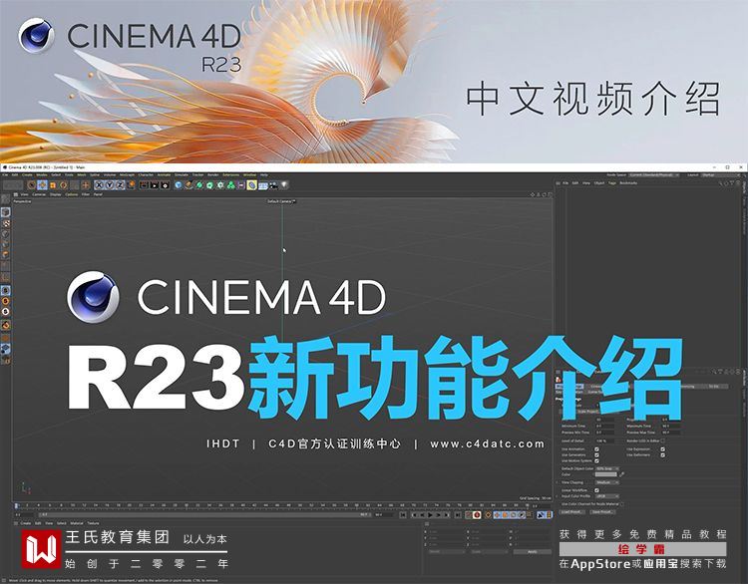
Task: Open the Layout dropdown
Action: pyautogui.click(x=720, y=175)
